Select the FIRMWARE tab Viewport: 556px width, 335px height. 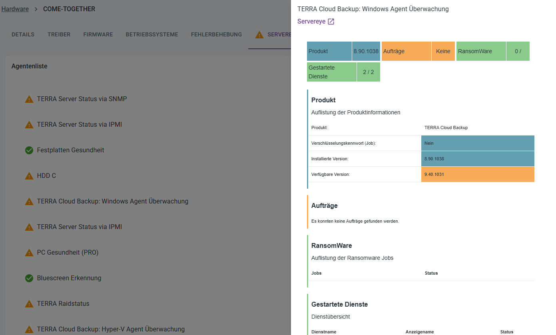(98, 34)
